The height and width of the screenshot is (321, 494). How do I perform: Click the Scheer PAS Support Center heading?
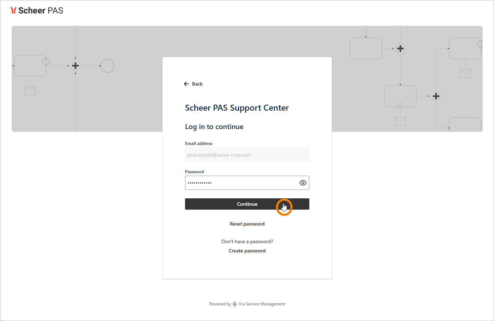coord(237,108)
